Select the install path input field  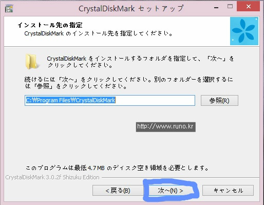click(110, 100)
